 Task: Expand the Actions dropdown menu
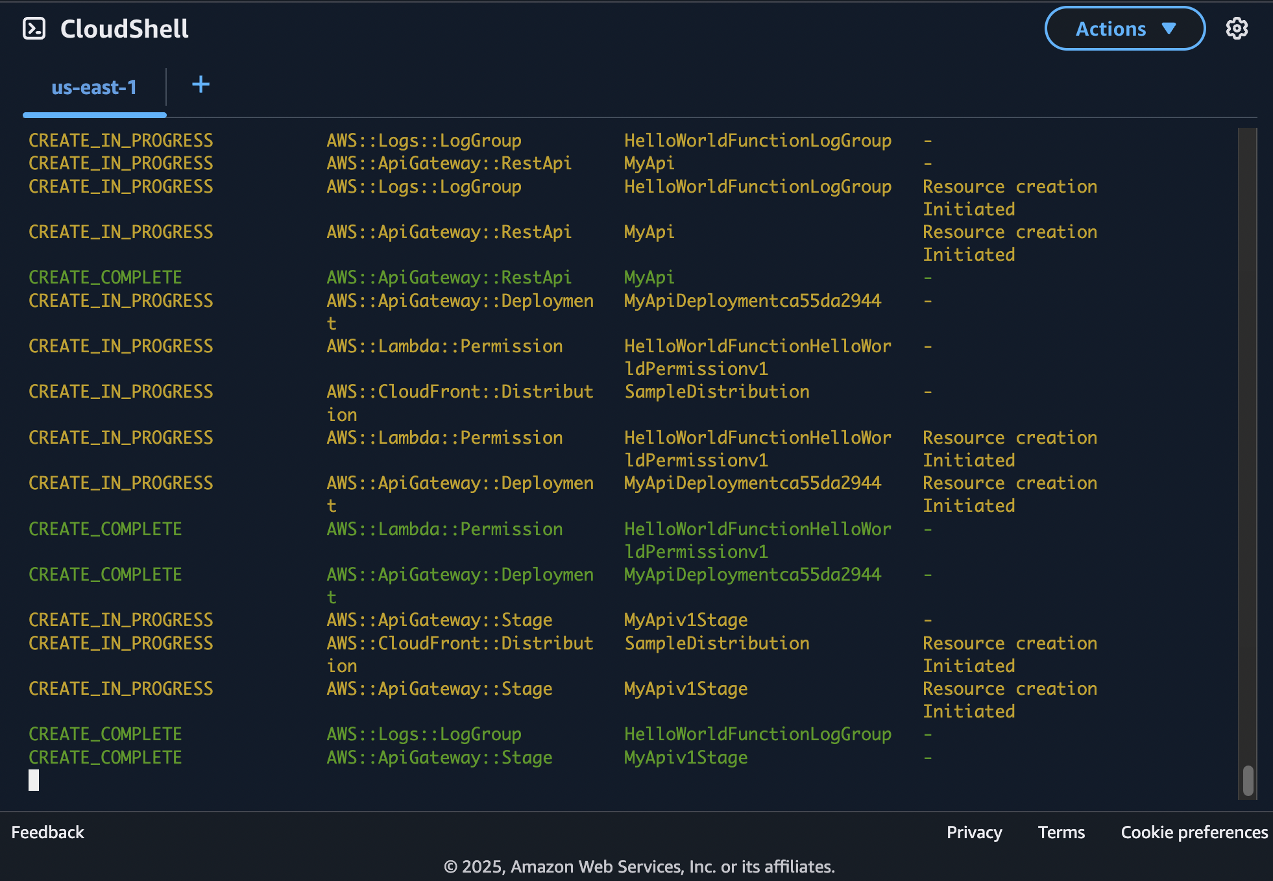point(1110,29)
